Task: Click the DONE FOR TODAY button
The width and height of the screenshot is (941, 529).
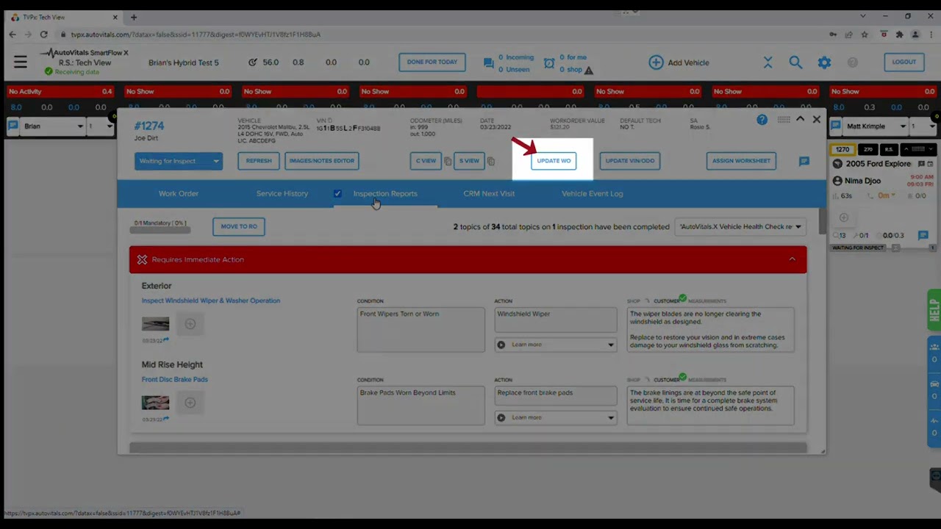Action: click(x=432, y=62)
